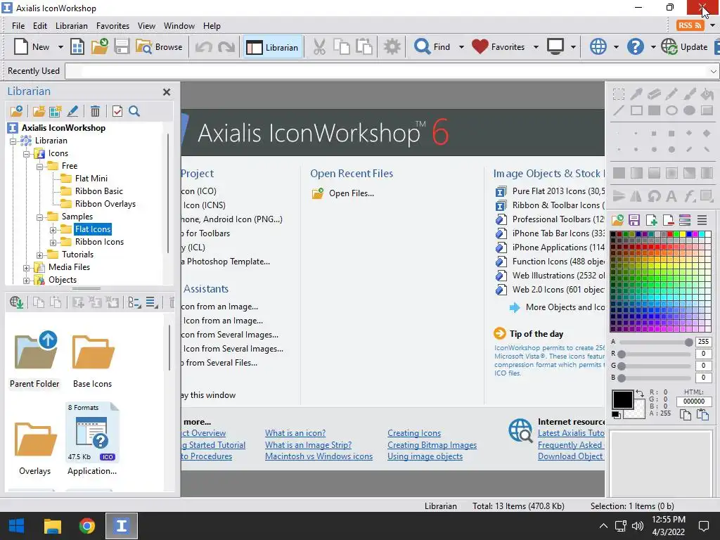
Task: Select the Application ICO file thumbnail
Action: pos(92,439)
